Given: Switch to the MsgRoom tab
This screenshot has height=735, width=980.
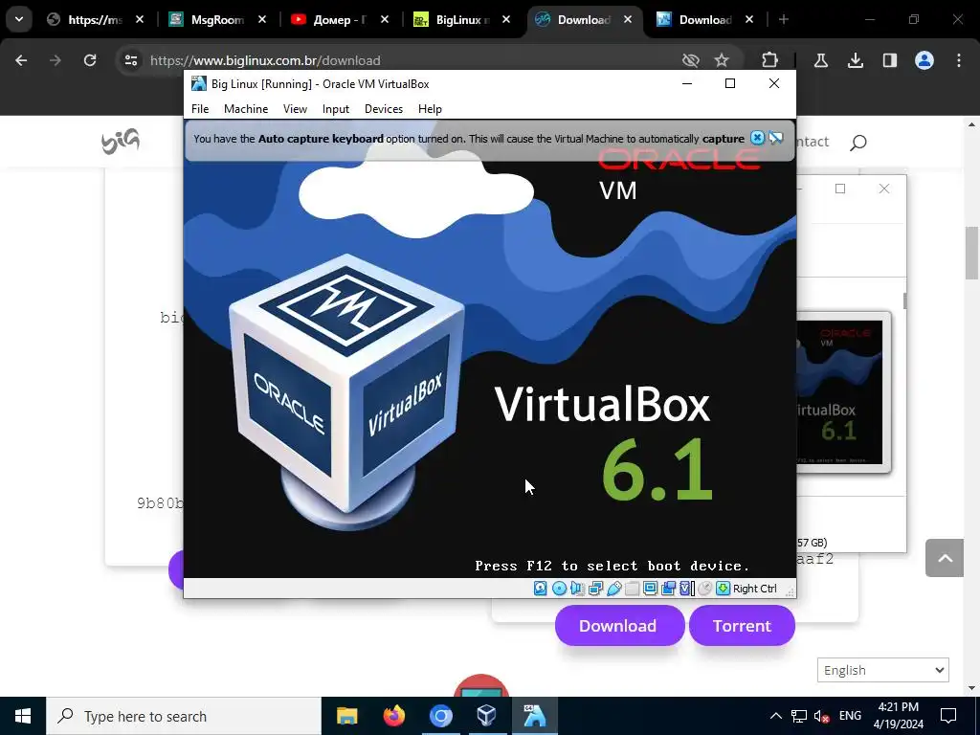Looking at the screenshot, I should point(217,20).
